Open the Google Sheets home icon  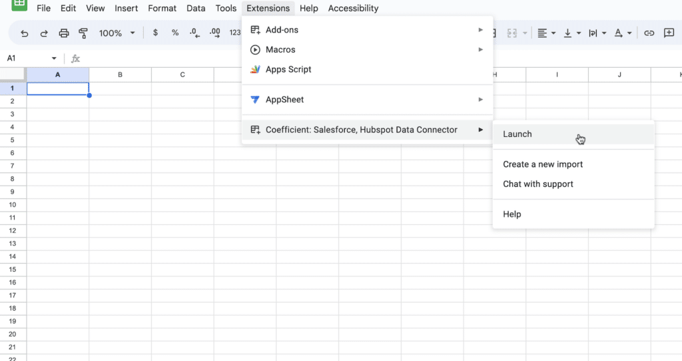tap(19, 5)
